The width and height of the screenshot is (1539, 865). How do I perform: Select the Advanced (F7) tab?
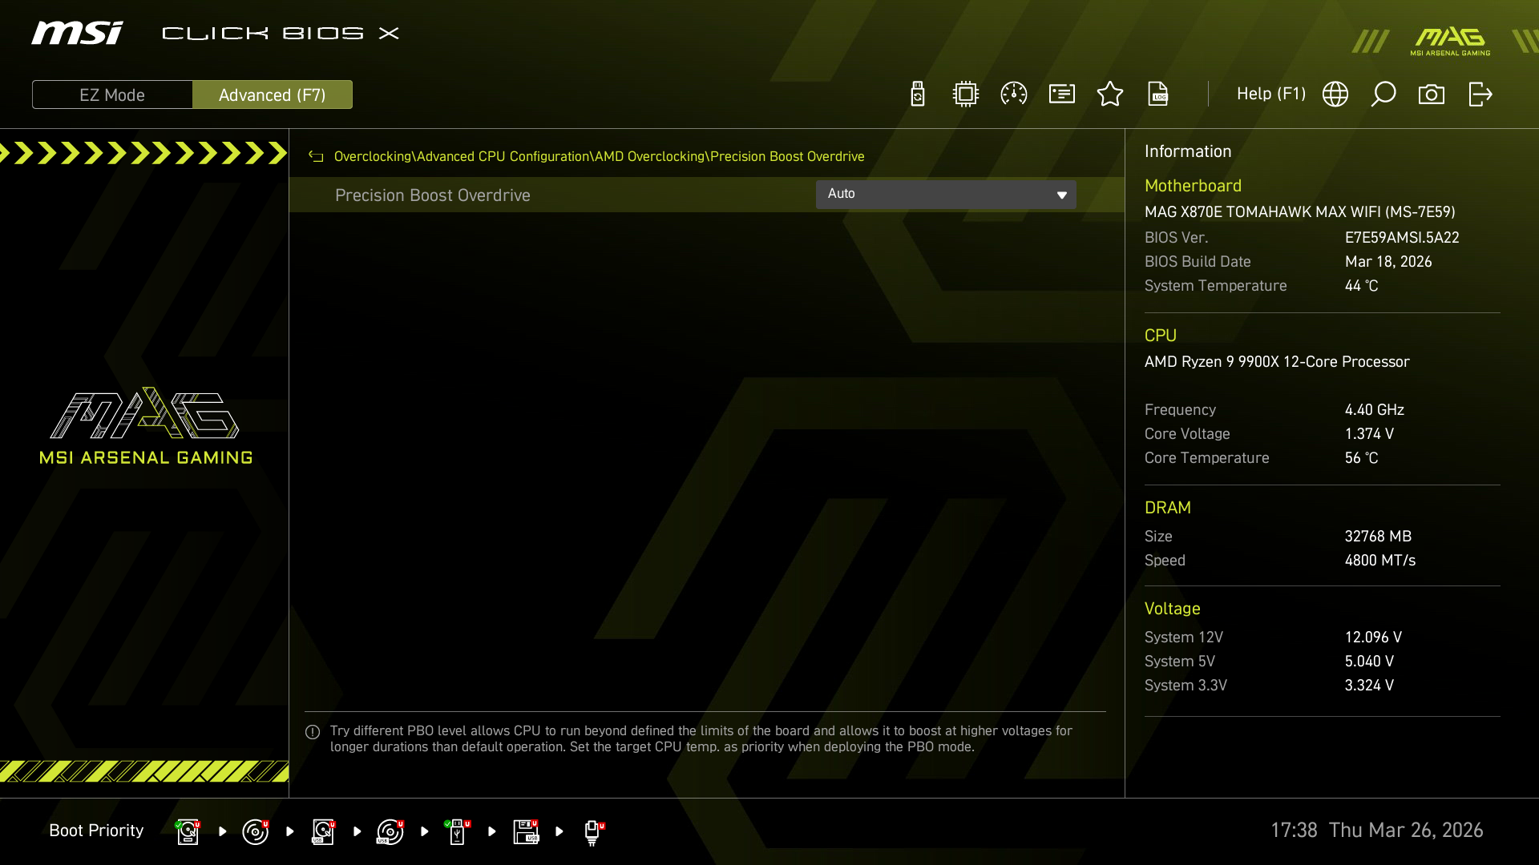point(273,95)
